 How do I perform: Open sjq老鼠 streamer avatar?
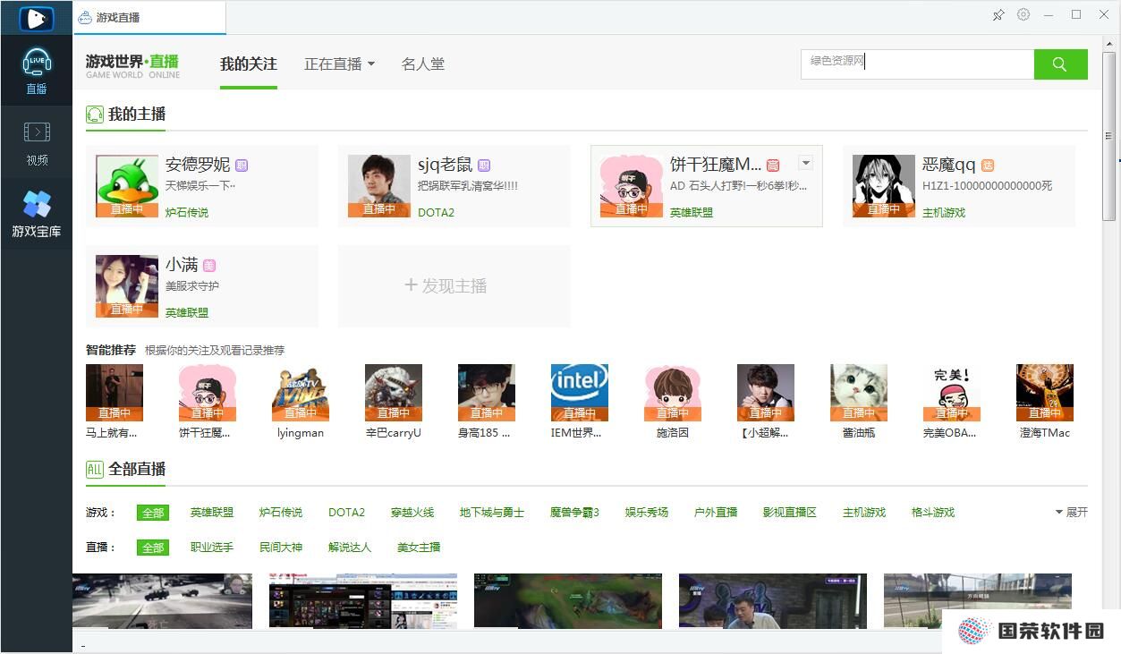(x=379, y=186)
